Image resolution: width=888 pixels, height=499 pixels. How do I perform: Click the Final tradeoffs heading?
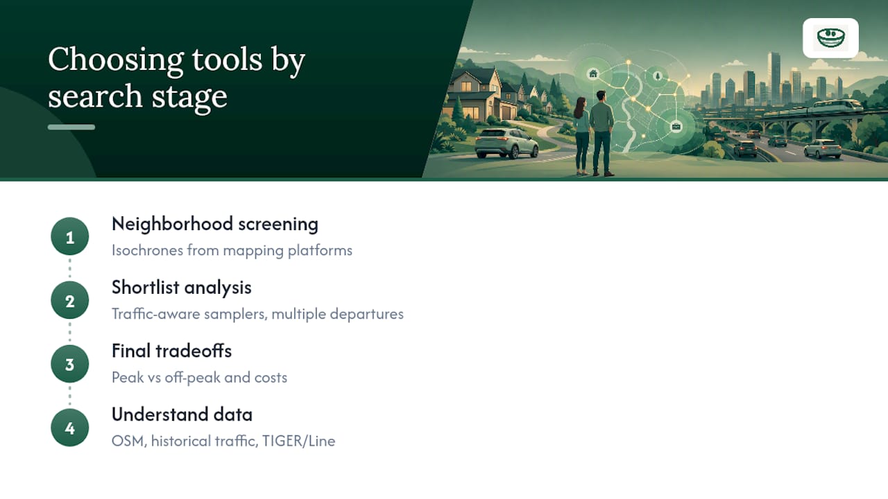(x=171, y=351)
